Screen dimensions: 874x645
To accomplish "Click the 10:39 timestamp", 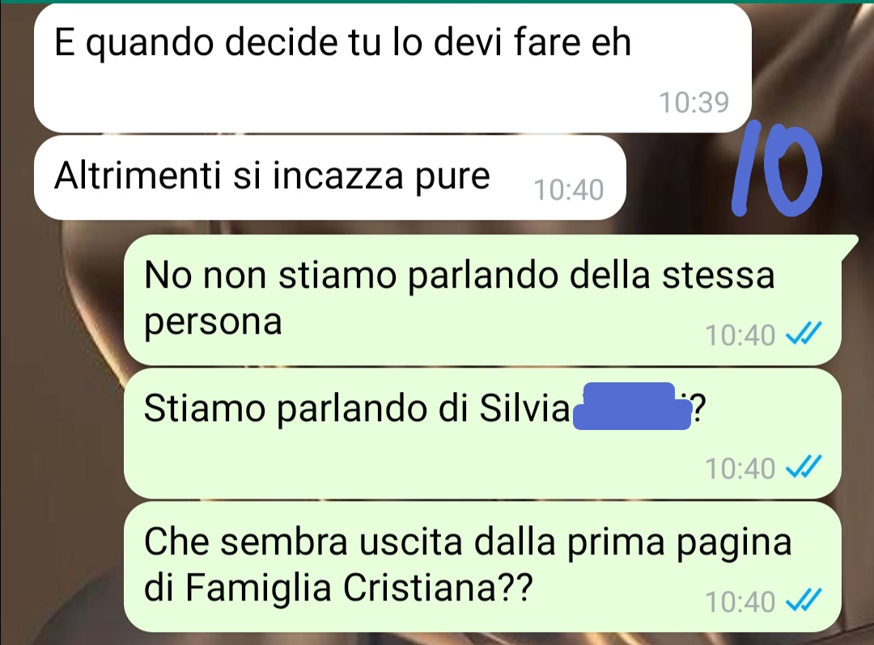I will pos(694,103).
